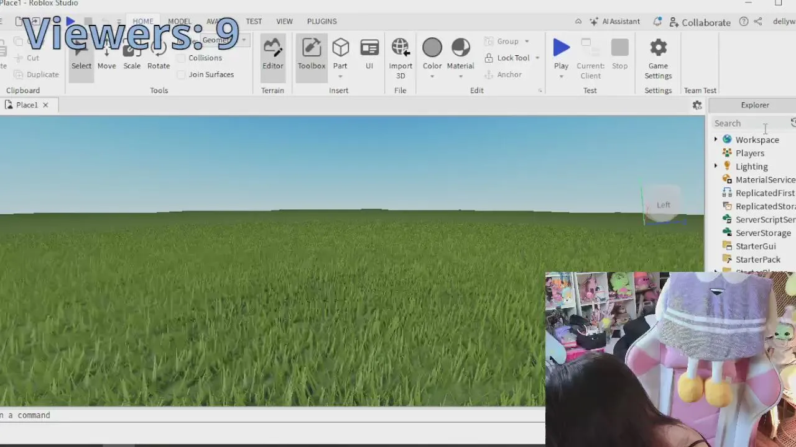Screen dimensions: 796x447
Task: Select the Rotate tool
Action: (x=159, y=56)
